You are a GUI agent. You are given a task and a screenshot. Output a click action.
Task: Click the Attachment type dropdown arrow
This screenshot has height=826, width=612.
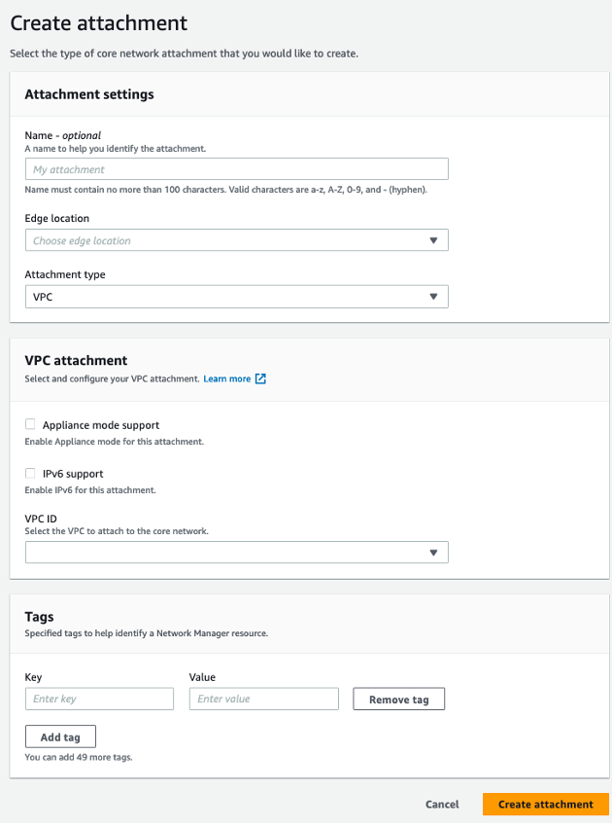coord(433,297)
